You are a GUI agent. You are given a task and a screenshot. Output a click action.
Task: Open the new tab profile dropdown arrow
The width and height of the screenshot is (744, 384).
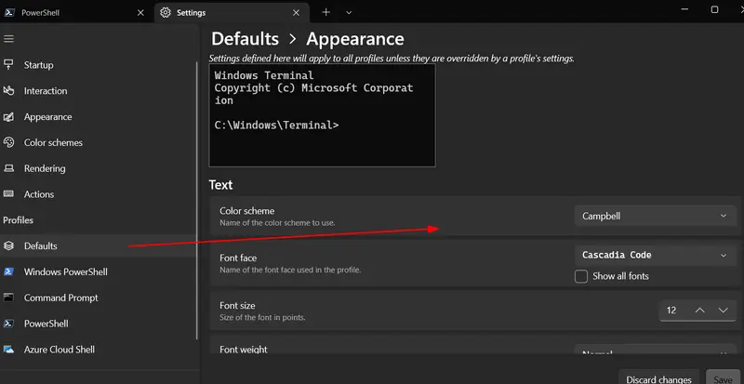tap(349, 13)
